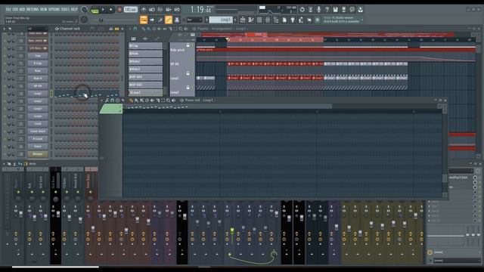The height and width of the screenshot is (272, 484).
Task: Toggle the recording countdown icon
Action: [x=160, y=10]
